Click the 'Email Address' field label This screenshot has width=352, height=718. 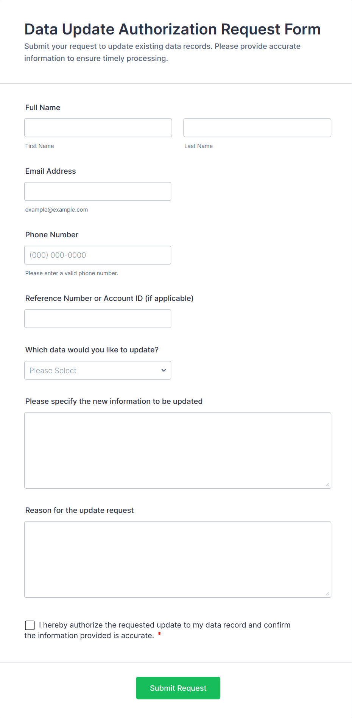[51, 171]
